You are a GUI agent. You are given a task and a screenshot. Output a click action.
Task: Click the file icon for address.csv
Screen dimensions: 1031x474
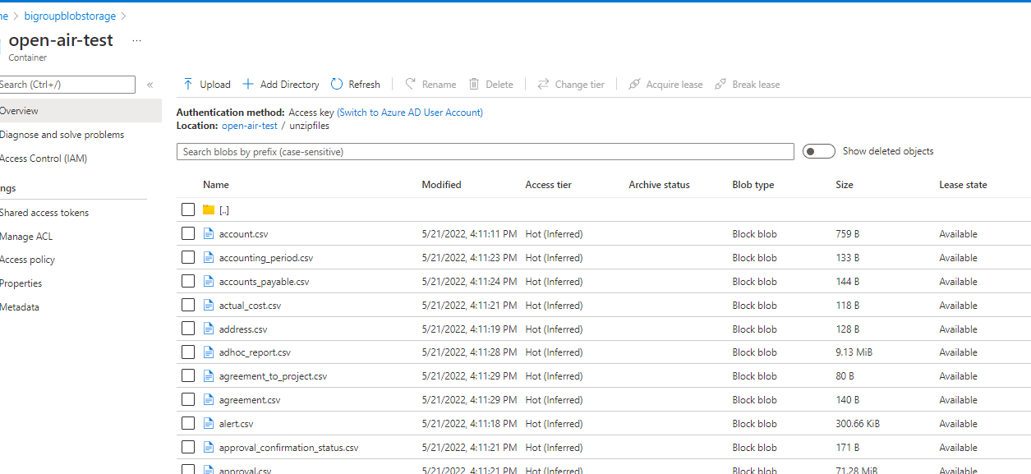pyautogui.click(x=209, y=329)
